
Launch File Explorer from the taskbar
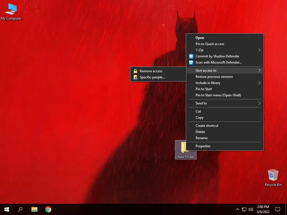click(34, 209)
